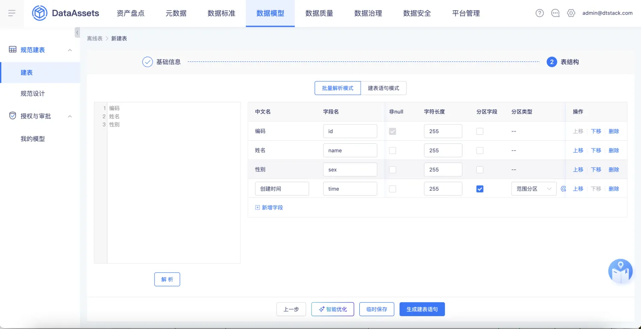Click the 解析 button

[x=167, y=280]
